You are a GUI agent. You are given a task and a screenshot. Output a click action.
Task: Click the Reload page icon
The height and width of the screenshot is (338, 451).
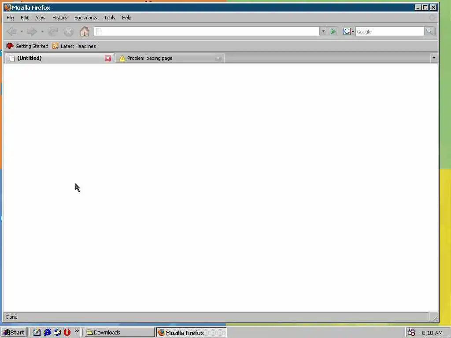tap(53, 31)
